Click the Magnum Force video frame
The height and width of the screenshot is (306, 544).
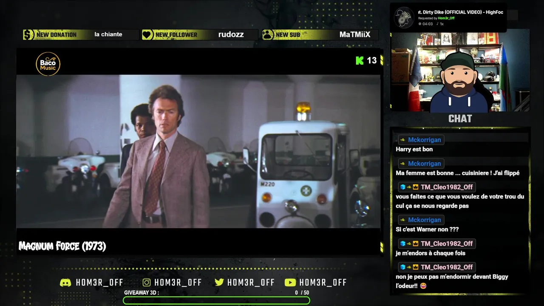[x=198, y=151]
